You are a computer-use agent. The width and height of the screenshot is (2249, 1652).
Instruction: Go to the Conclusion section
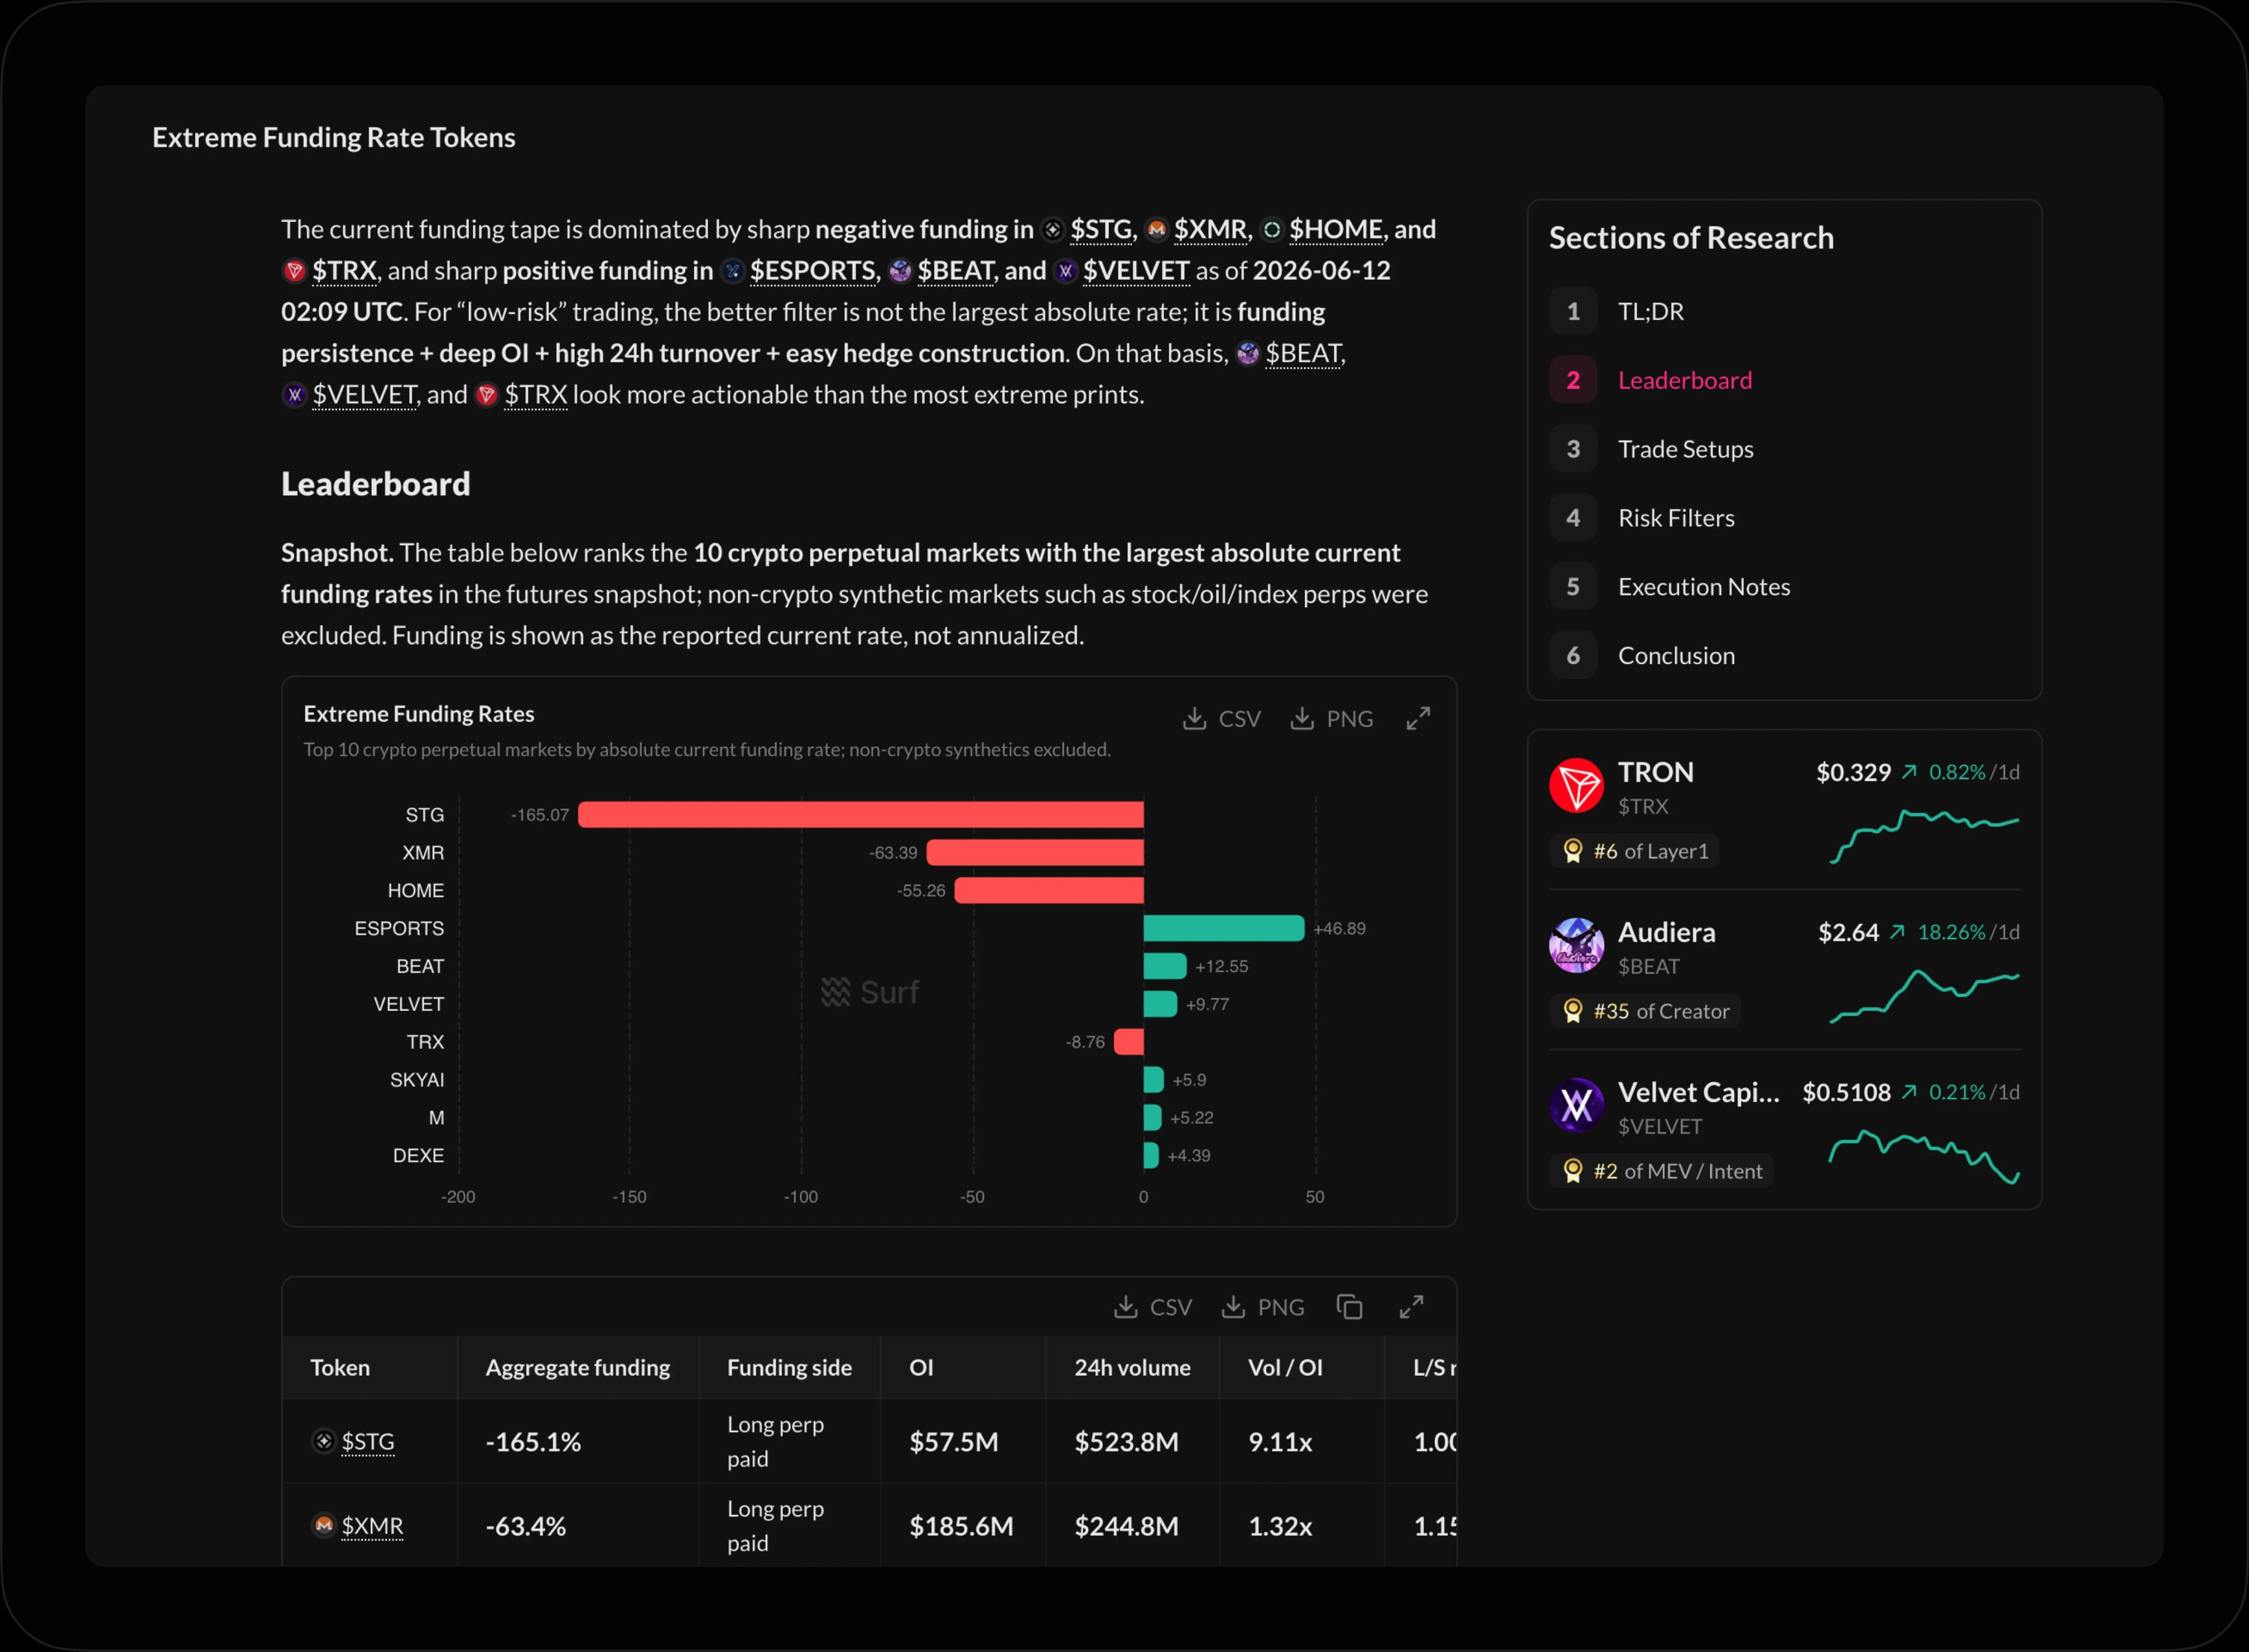point(1784,656)
